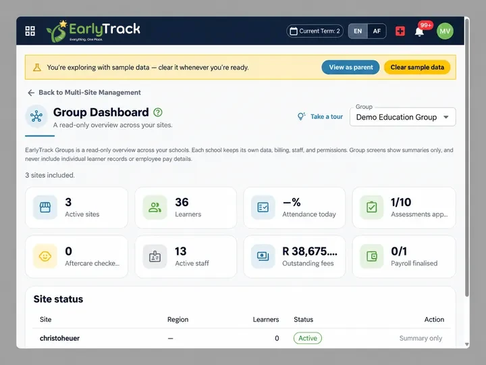
Task: Click the Action column header
Action: 434,319
